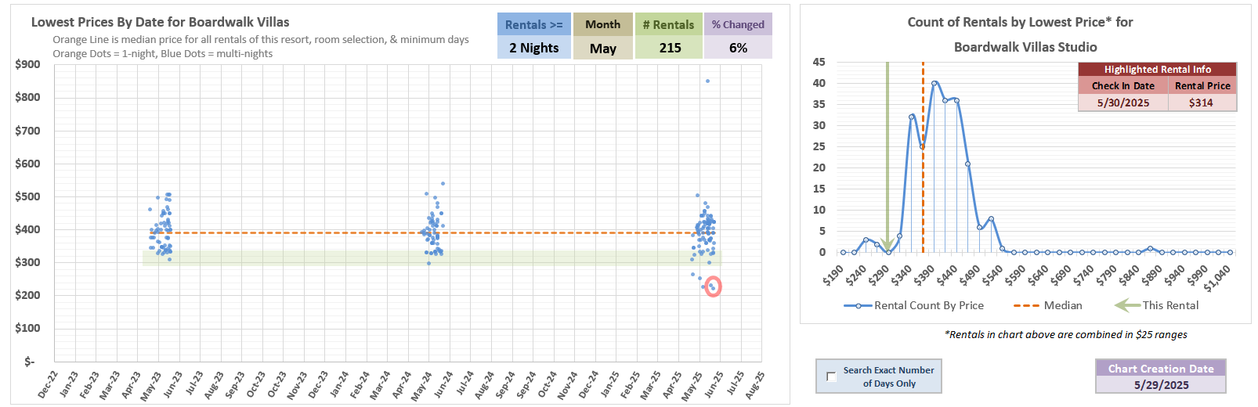Click the red-circled highlighted rental dot
Viewport: 1258px width, 407px height.
pyautogui.click(x=713, y=287)
